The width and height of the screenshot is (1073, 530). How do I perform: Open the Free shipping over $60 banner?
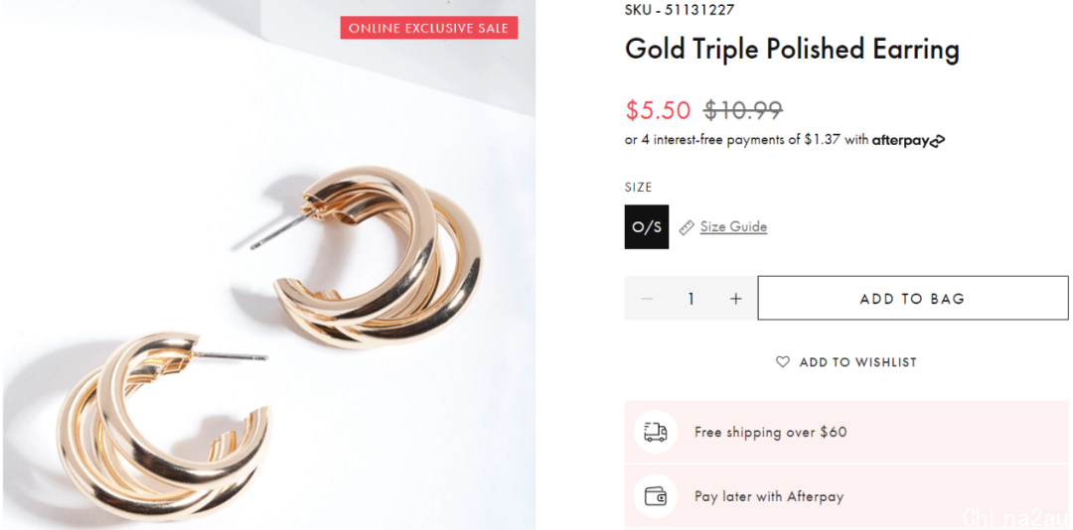point(846,432)
